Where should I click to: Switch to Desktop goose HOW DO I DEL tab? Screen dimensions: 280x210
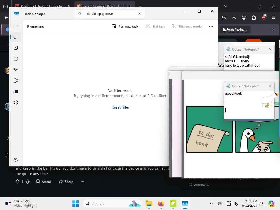104,6
